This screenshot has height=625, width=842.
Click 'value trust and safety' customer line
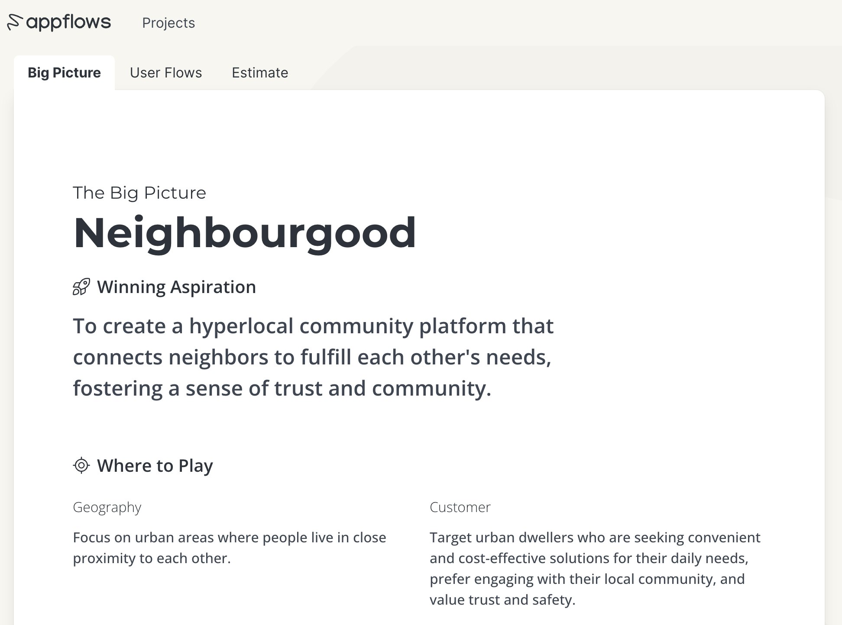[502, 600]
